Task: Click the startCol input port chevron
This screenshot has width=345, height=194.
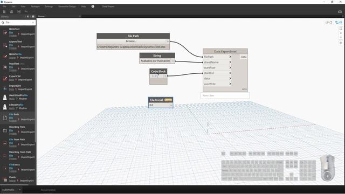Action: point(230,73)
